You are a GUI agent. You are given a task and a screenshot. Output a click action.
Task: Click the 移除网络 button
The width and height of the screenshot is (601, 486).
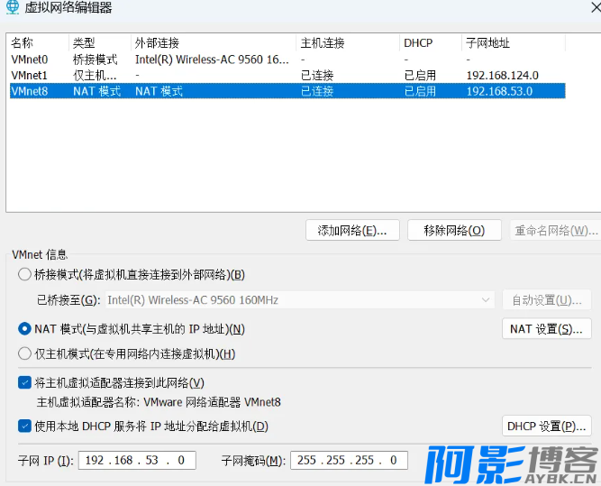tap(454, 230)
